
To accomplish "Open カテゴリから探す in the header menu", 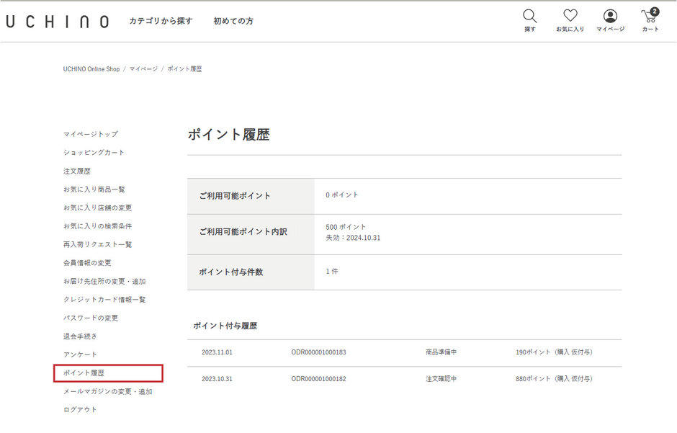I will (160, 21).
